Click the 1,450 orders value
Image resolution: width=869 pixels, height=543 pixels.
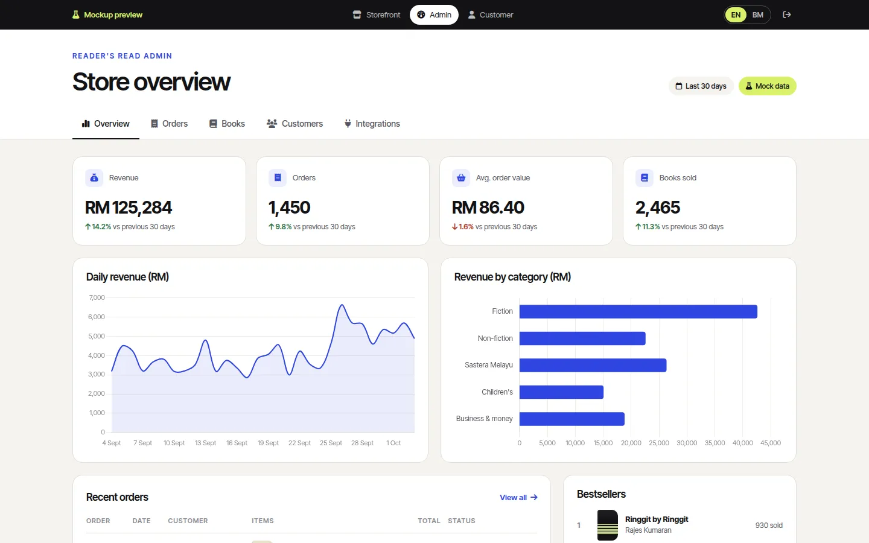click(290, 208)
